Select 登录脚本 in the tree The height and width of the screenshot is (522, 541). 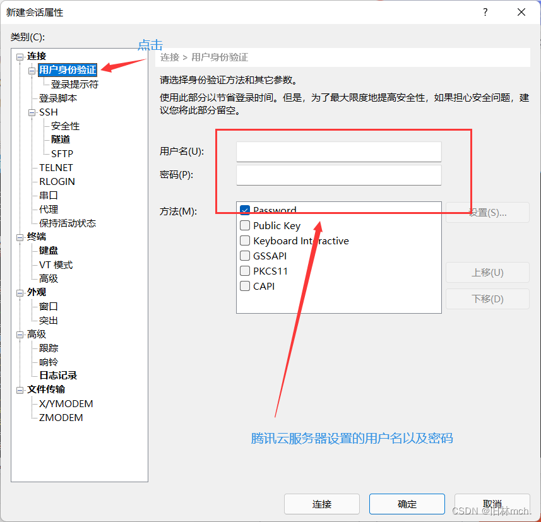click(x=58, y=98)
